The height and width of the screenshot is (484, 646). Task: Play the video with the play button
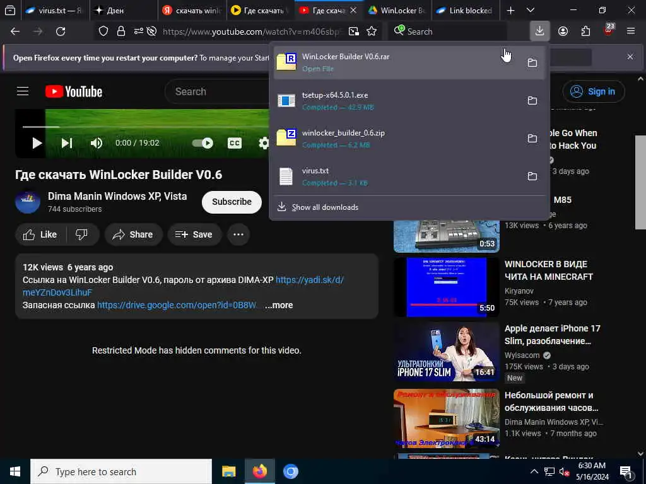pyautogui.click(x=37, y=143)
